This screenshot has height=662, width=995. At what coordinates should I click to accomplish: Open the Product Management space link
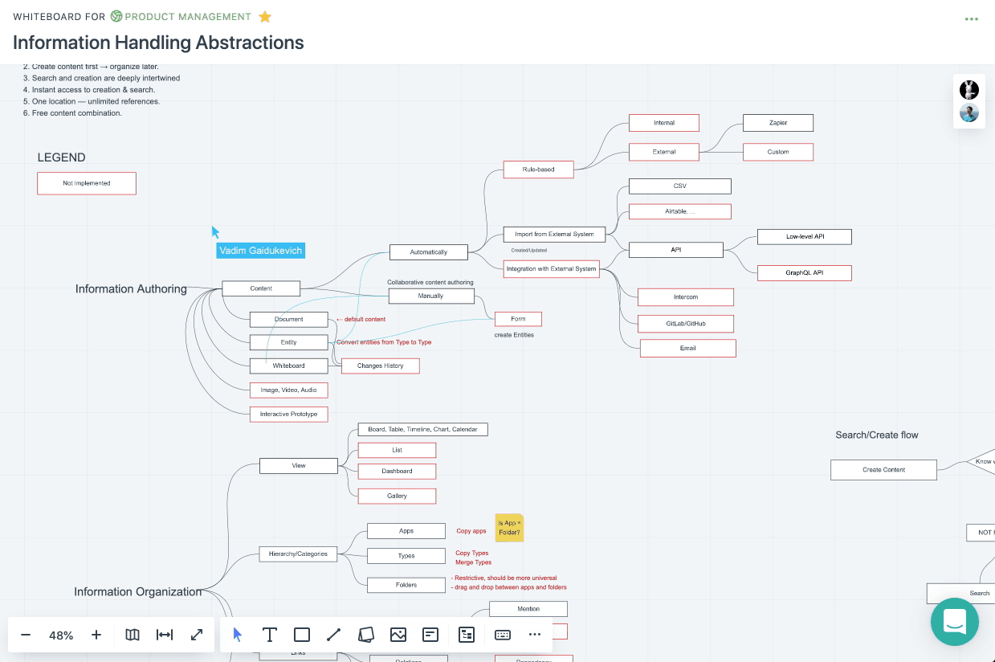point(188,17)
